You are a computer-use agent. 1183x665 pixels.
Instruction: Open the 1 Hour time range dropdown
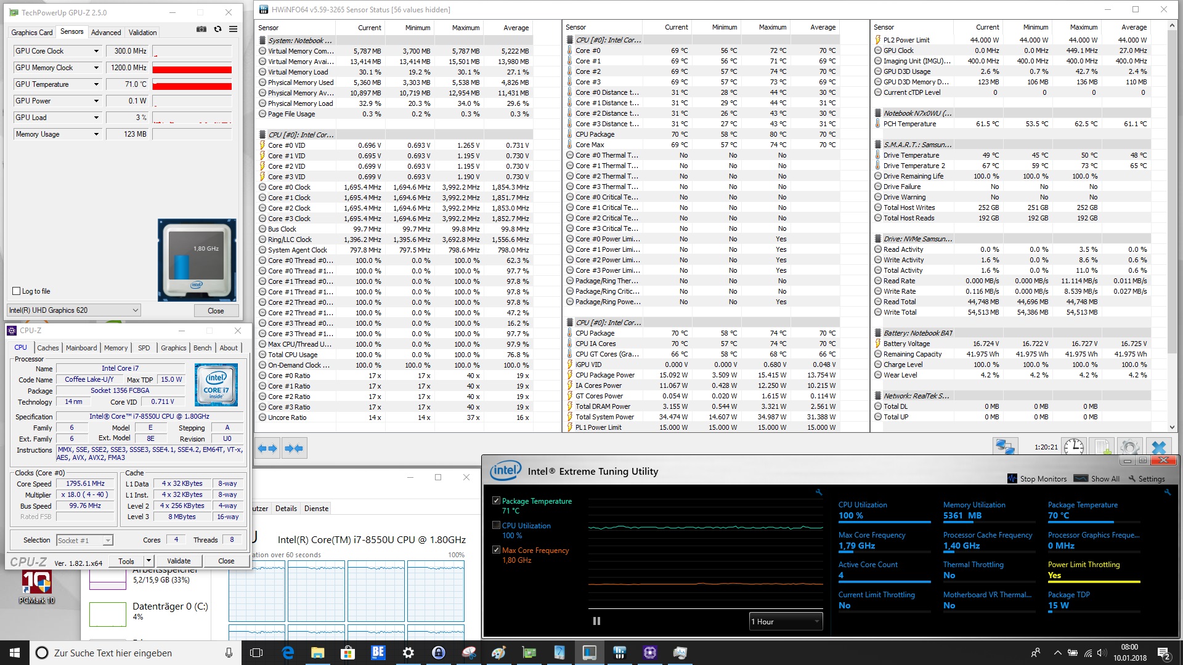tap(786, 621)
